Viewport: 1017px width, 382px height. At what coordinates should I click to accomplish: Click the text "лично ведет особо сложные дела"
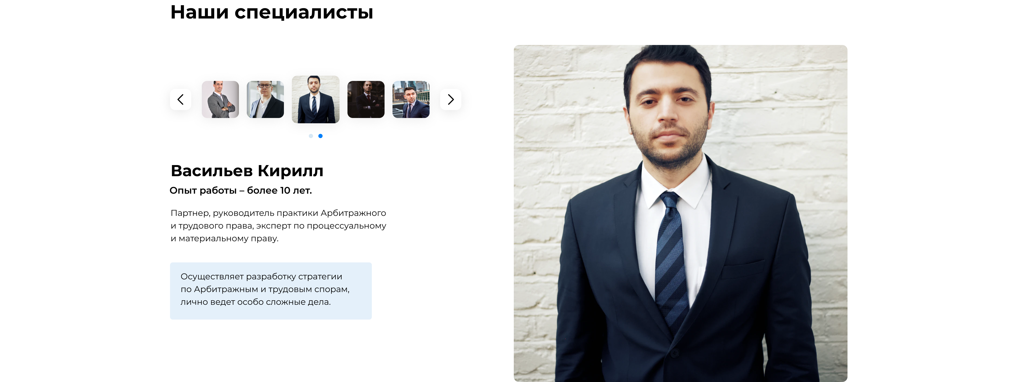pyautogui.click(x=255, y=302)
